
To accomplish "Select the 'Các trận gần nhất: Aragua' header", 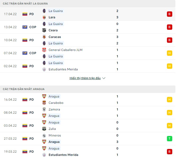I will click(24, 89).
